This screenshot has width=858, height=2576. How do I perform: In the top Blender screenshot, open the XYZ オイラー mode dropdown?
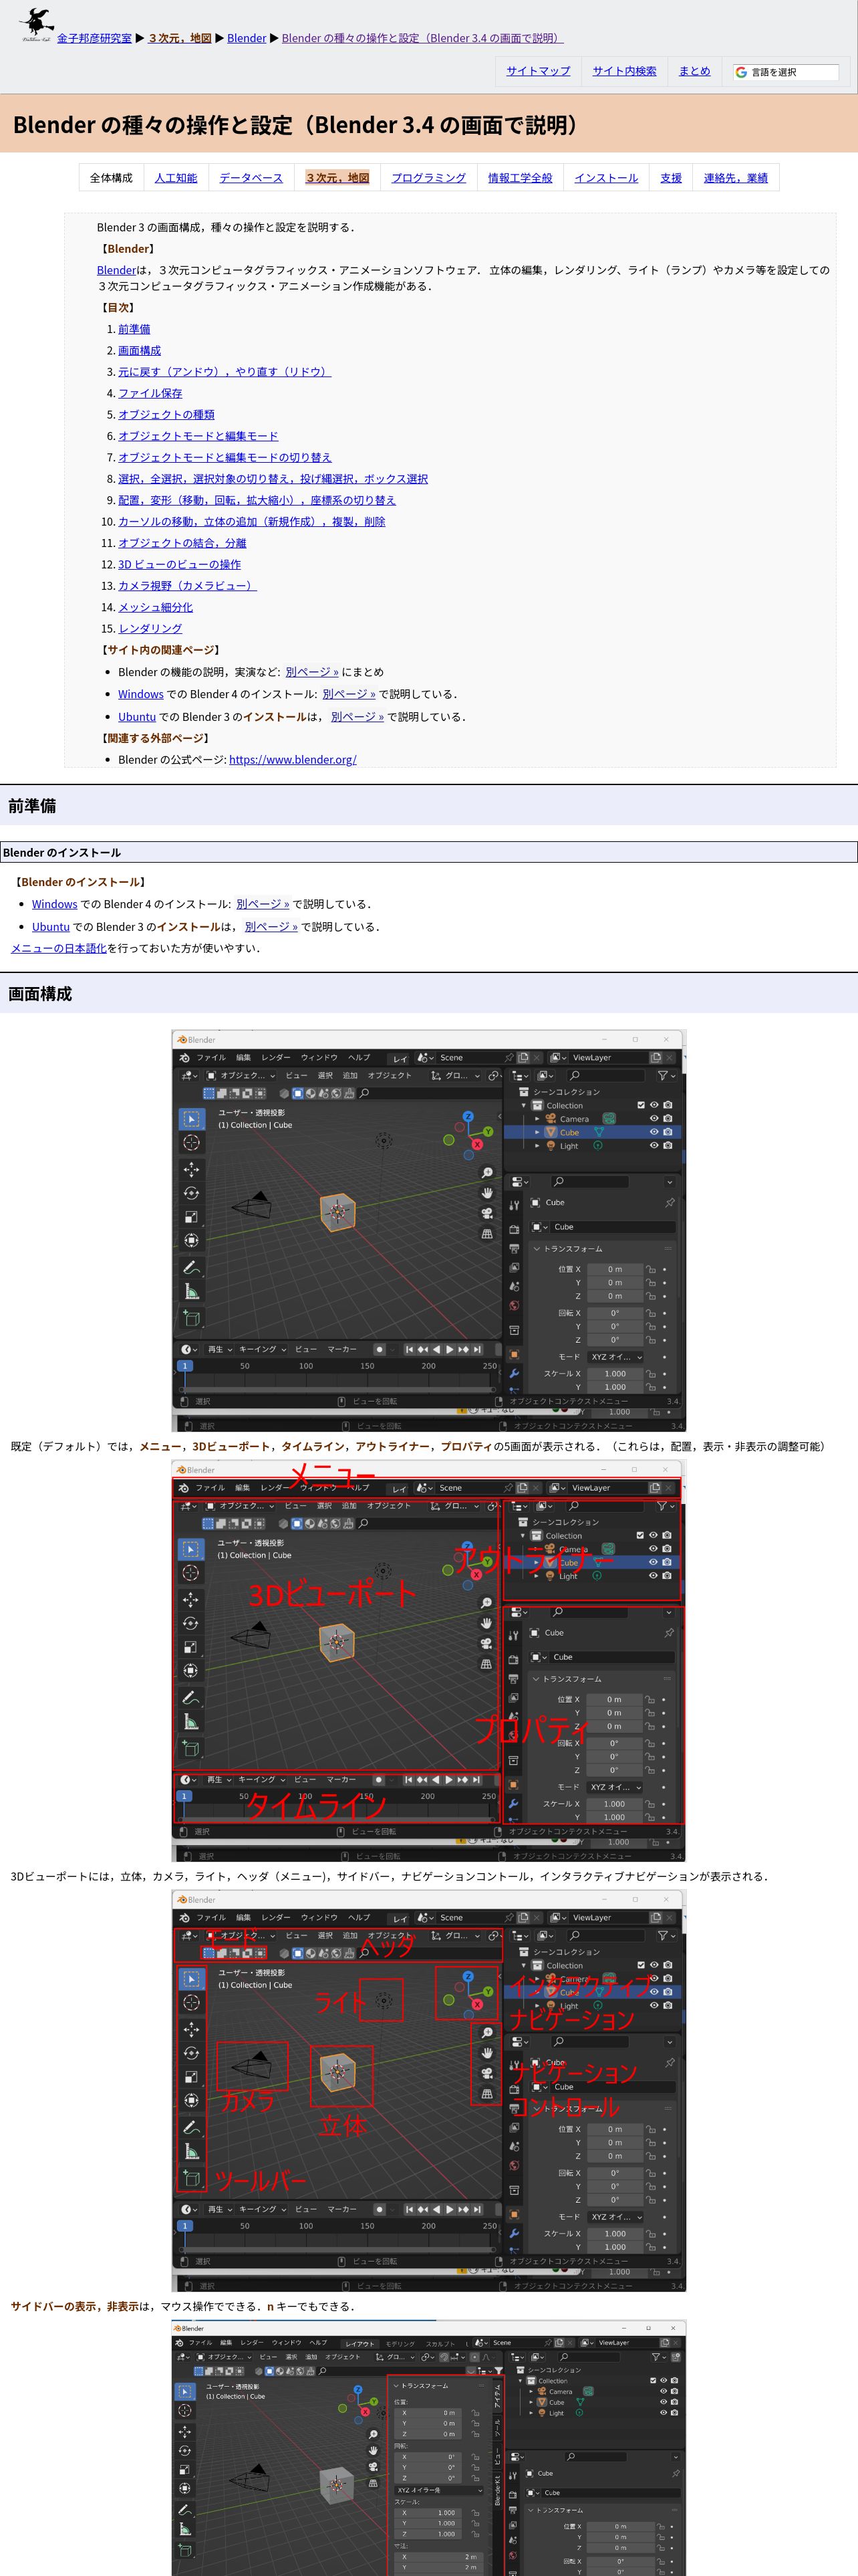point(615,1357)
